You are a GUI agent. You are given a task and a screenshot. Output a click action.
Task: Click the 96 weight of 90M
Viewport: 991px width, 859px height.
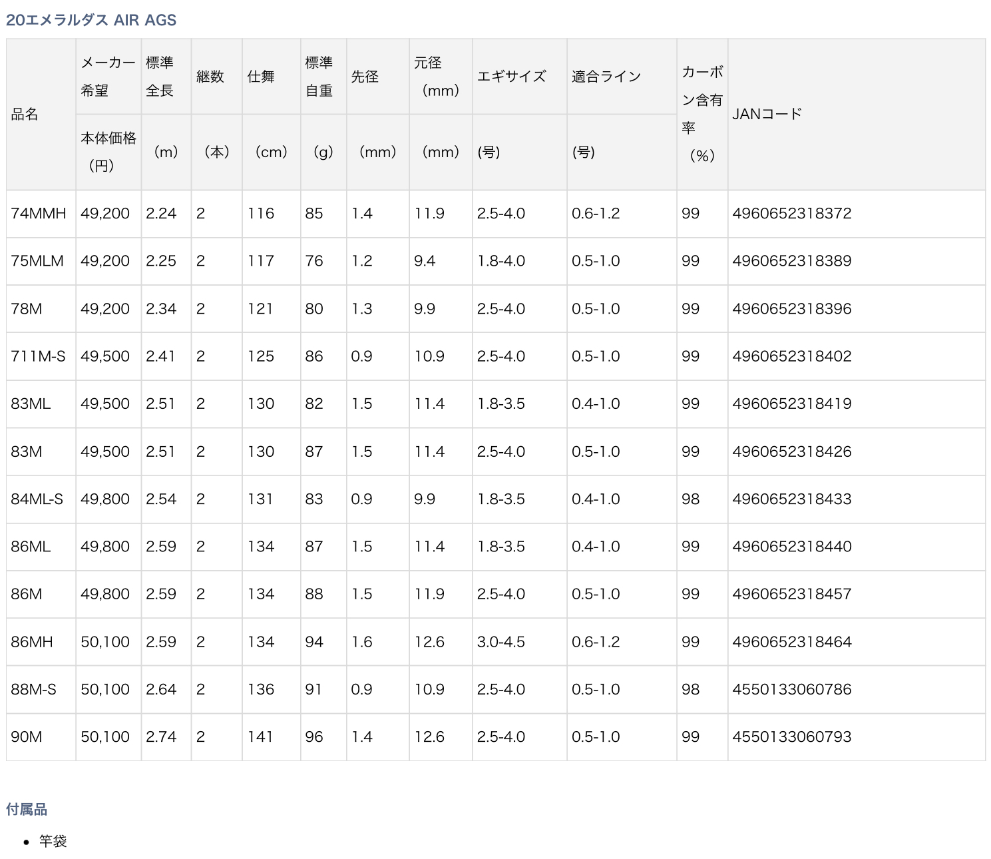coord(314,737)
